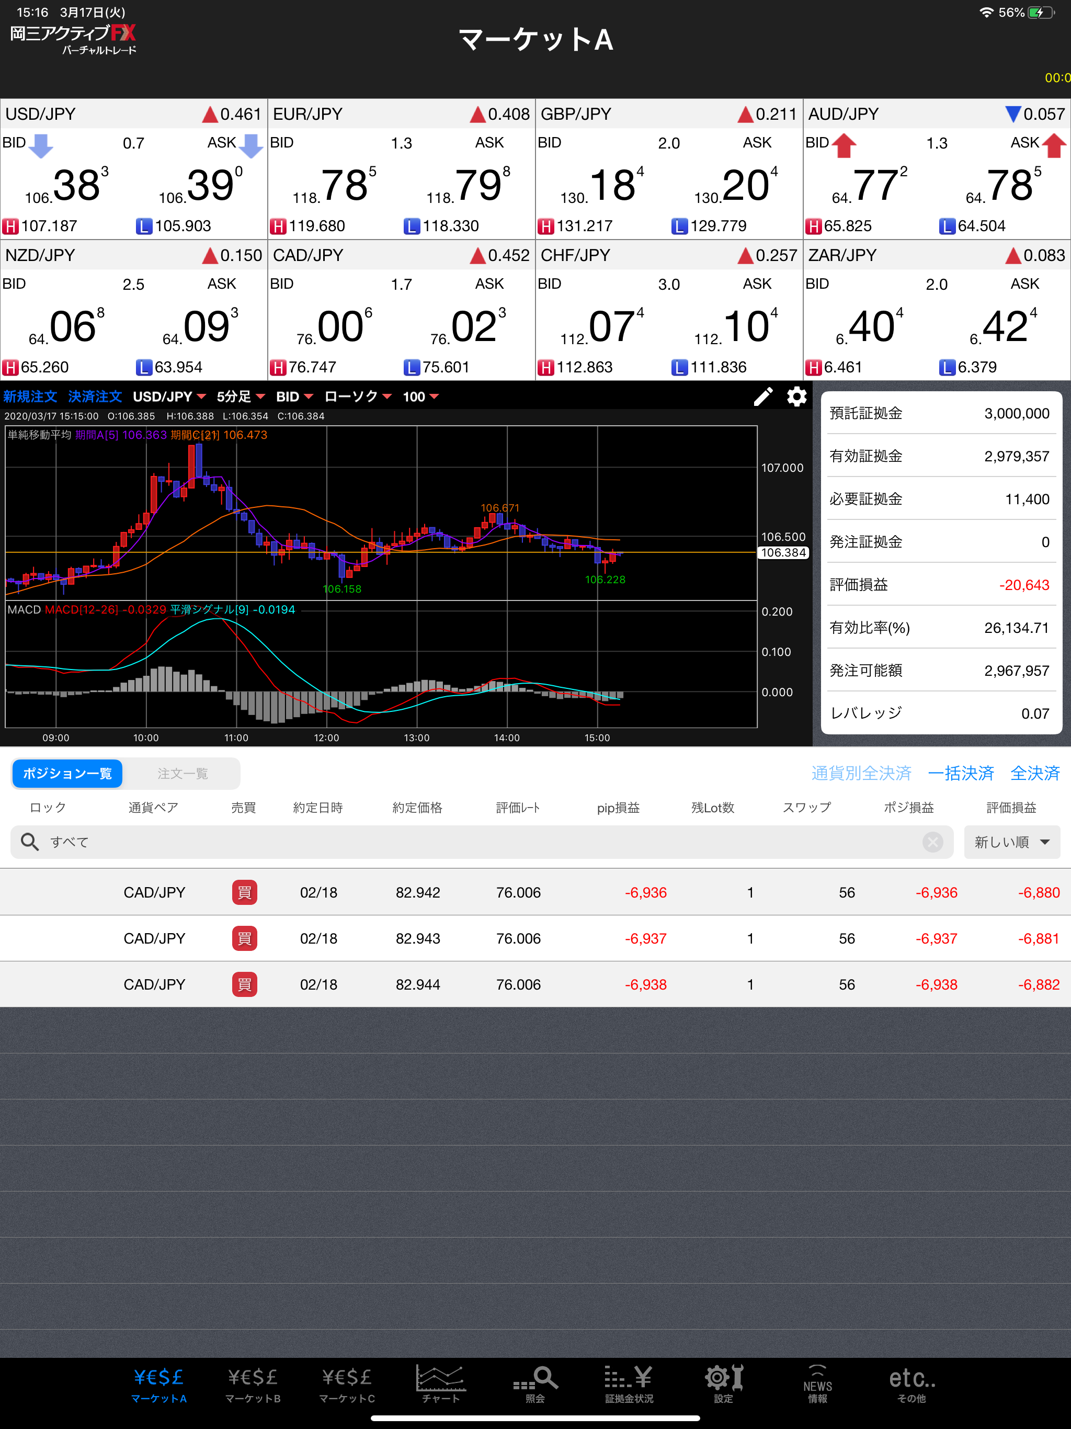Expand the USD/JPY chart pair dropdown

tap(168, 396)
